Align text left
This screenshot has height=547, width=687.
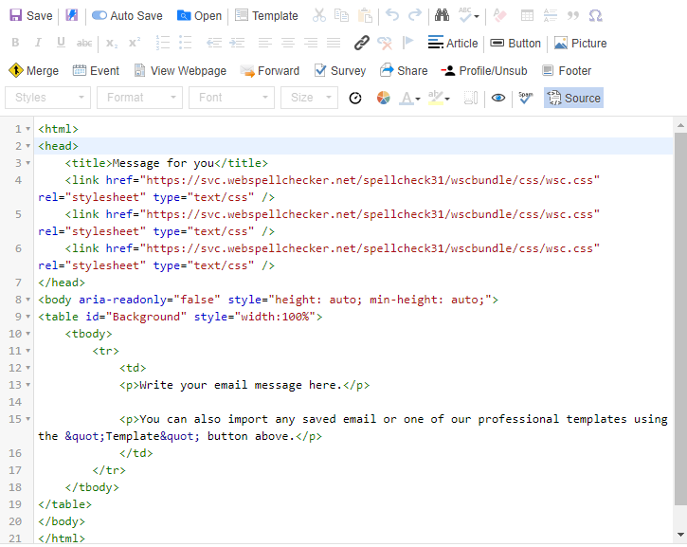(x=265, y=43)
